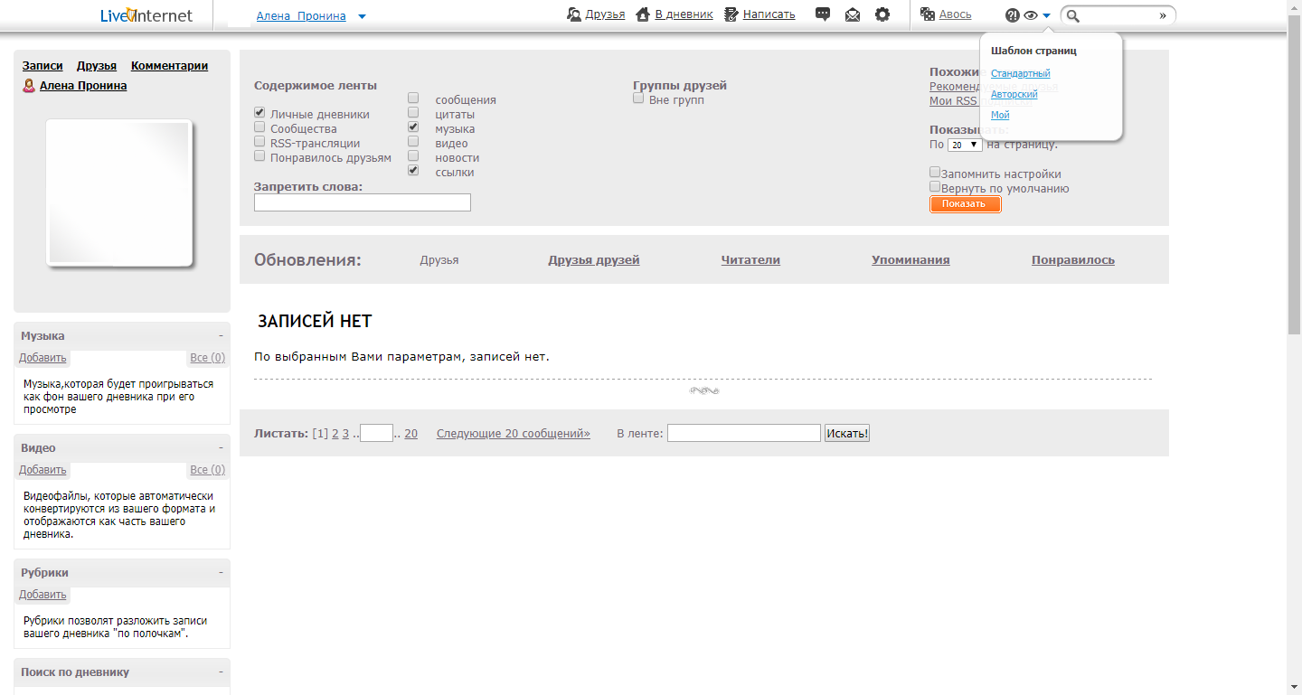Click the notepad icon to write an entry
Screen dimensions: 1302x695
(731, 14)
